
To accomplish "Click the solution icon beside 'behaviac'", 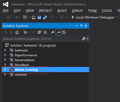I will pyautogui.click(x=7, y=45).
